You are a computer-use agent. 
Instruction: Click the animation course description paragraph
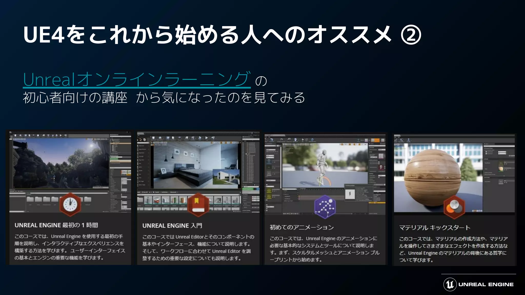point(325,249)
